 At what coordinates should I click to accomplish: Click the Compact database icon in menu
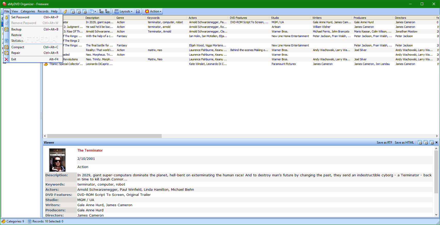click(6, 47)
